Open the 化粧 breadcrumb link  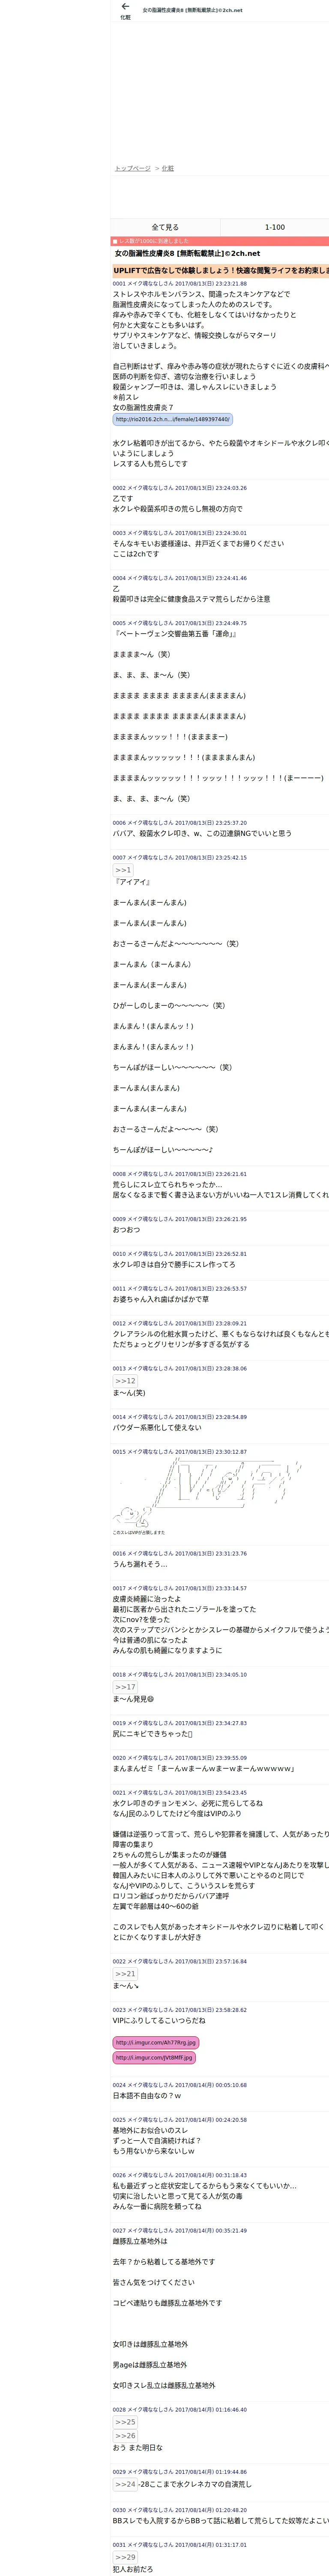[x=167, y=168]
